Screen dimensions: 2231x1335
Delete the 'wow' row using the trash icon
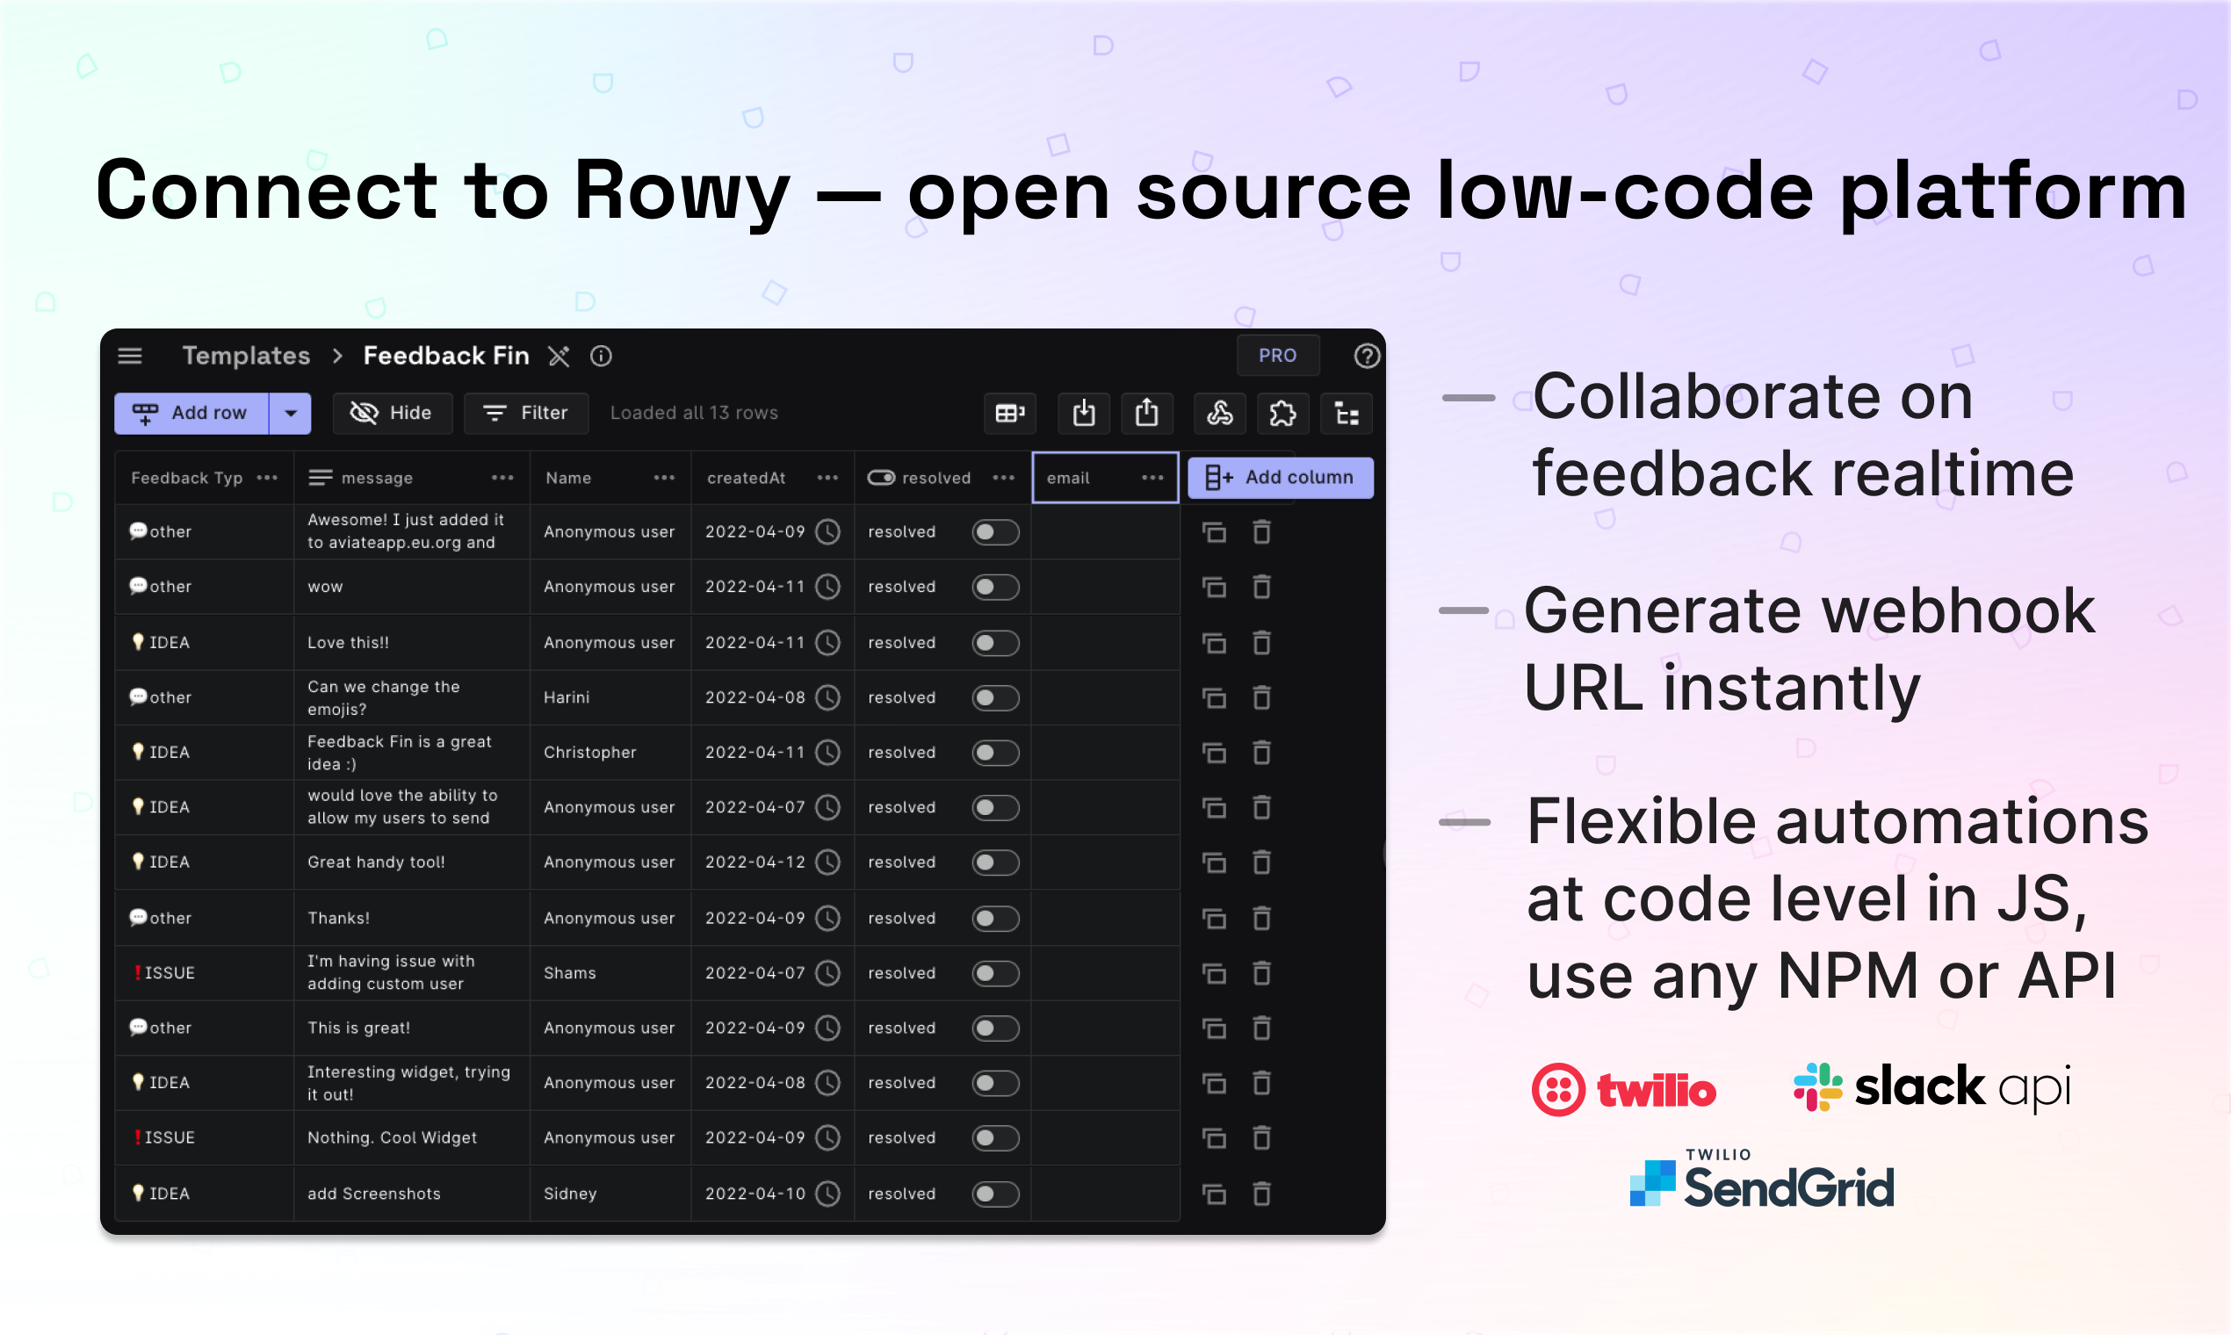(1261, 587)
